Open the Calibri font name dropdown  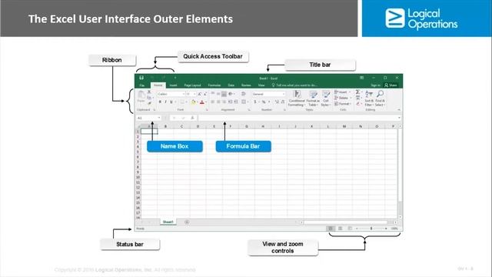click(x=184, y=94)
